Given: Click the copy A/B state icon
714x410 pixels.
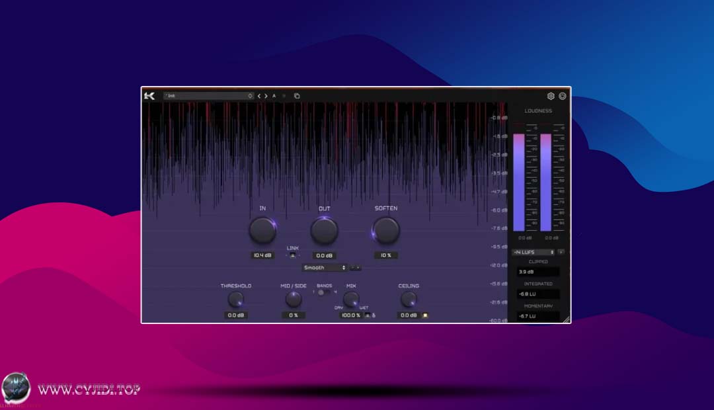Looking at the screenshot, I should (297, 96).
